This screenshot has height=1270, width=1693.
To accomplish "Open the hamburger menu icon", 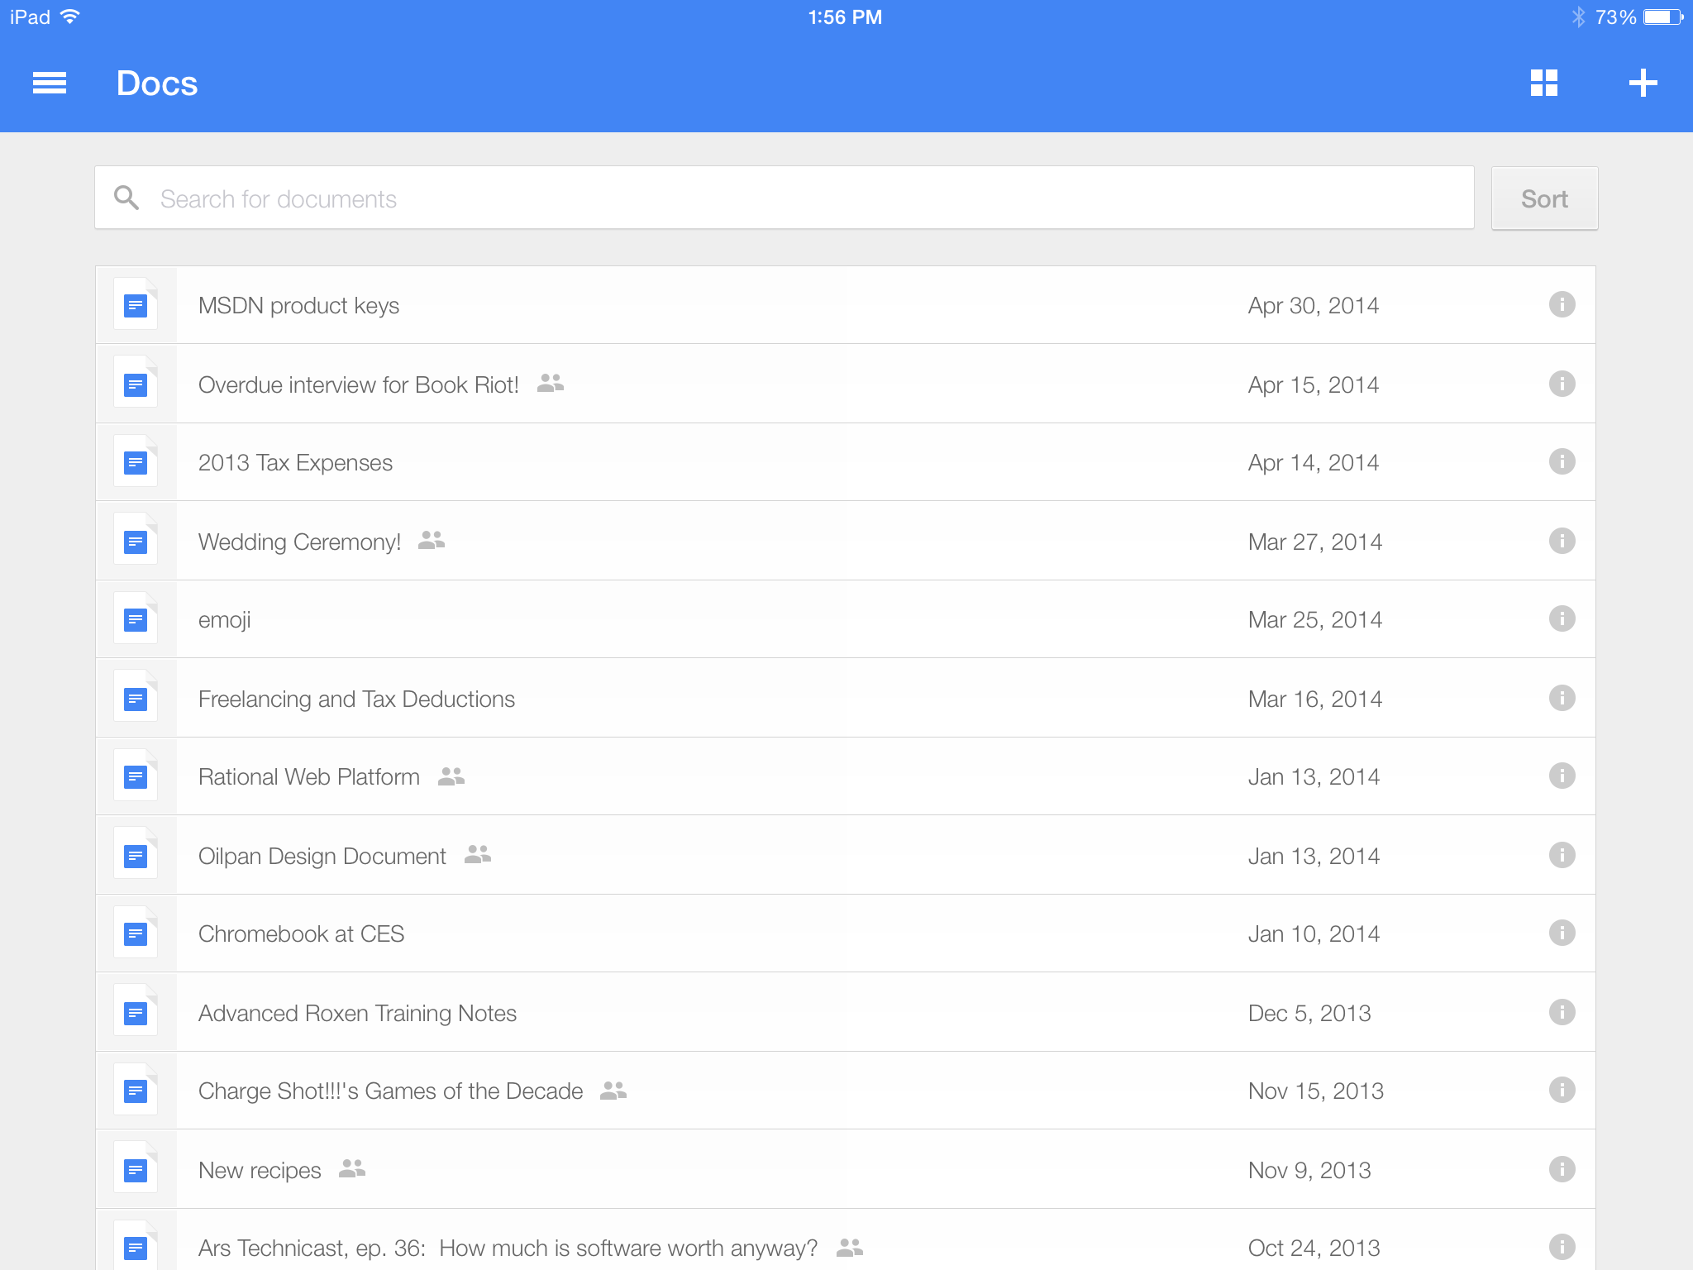I will [50, 83].
